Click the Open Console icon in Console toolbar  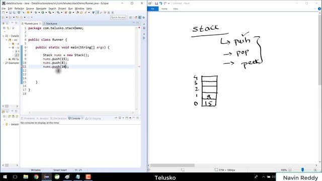coord(127,118)
